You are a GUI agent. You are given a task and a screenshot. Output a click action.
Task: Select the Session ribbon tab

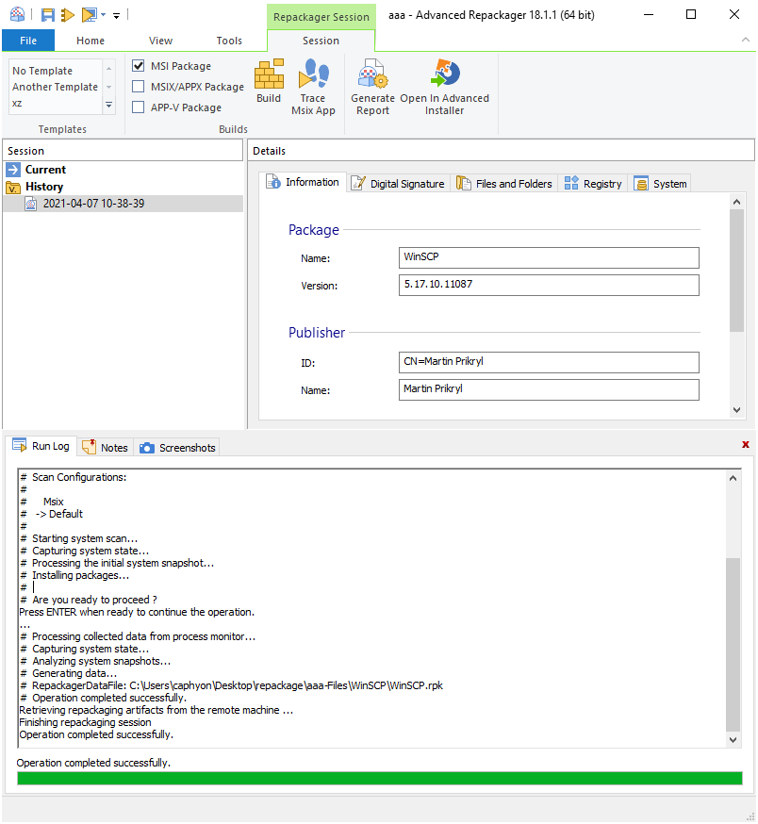point(321,41)
